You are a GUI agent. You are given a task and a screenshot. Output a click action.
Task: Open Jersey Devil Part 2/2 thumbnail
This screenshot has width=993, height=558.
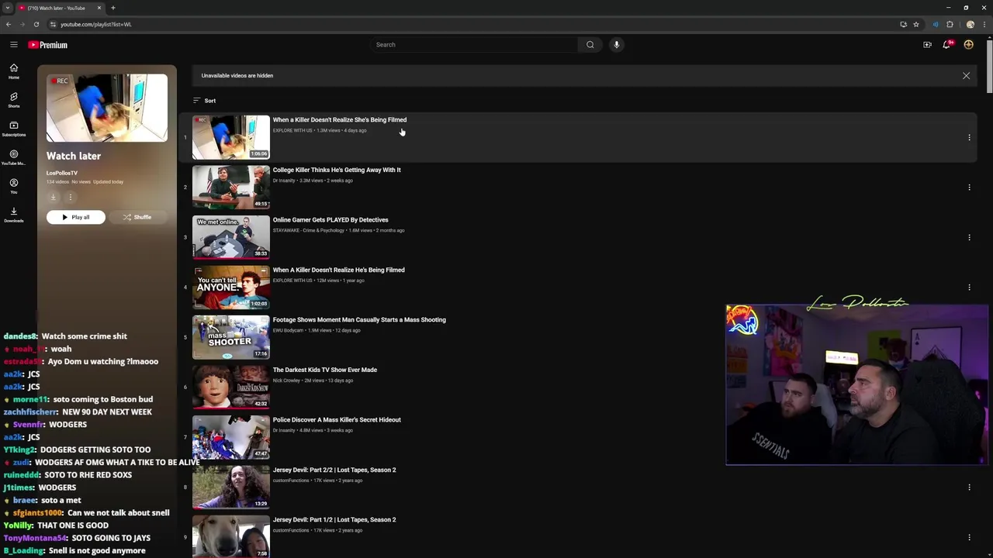[231, 487]
